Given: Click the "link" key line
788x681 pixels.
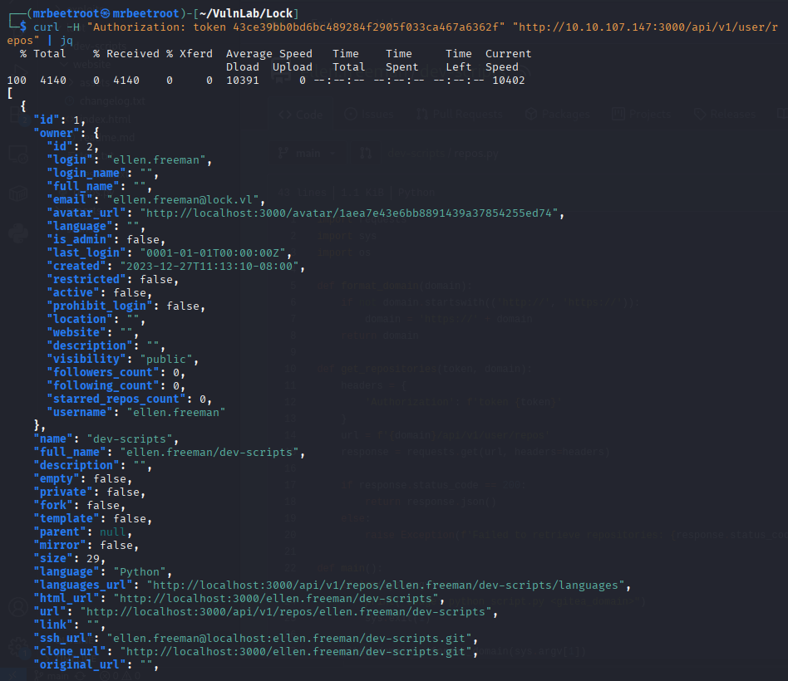Looking at the screenshot, I should (69, 625).
